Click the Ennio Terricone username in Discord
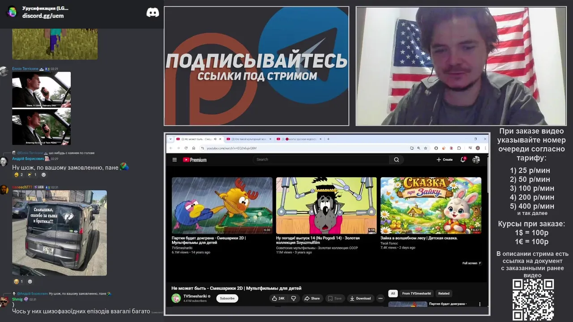The height and width of the screenshot is (322, 573). (x=25, y=69)
